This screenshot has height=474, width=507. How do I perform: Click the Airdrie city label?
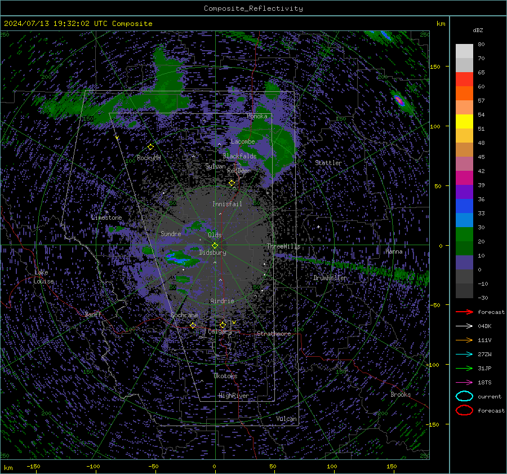point(222,301)
